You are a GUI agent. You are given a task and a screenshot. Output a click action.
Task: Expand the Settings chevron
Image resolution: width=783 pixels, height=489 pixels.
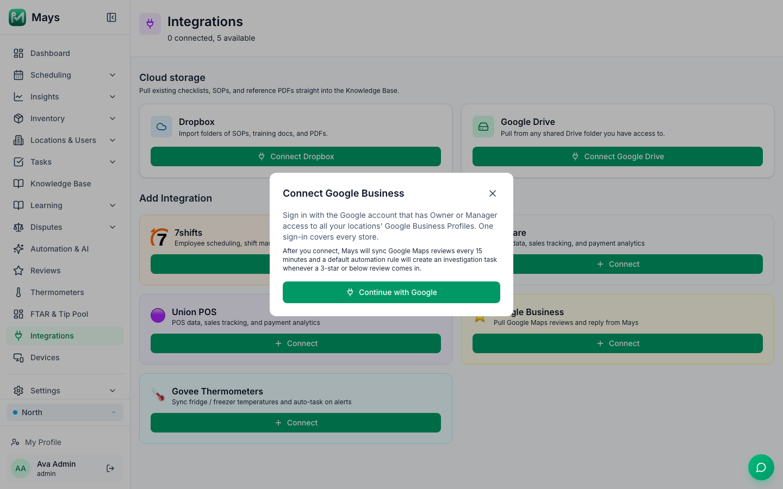tap(113, 391)
